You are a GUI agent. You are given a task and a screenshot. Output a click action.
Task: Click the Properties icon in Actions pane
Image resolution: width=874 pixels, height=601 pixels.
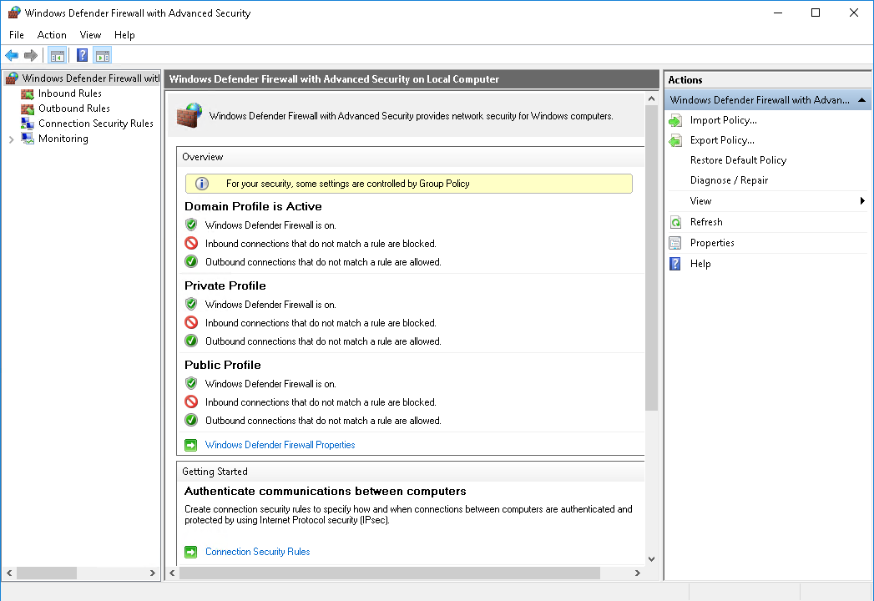coord(674,242)
